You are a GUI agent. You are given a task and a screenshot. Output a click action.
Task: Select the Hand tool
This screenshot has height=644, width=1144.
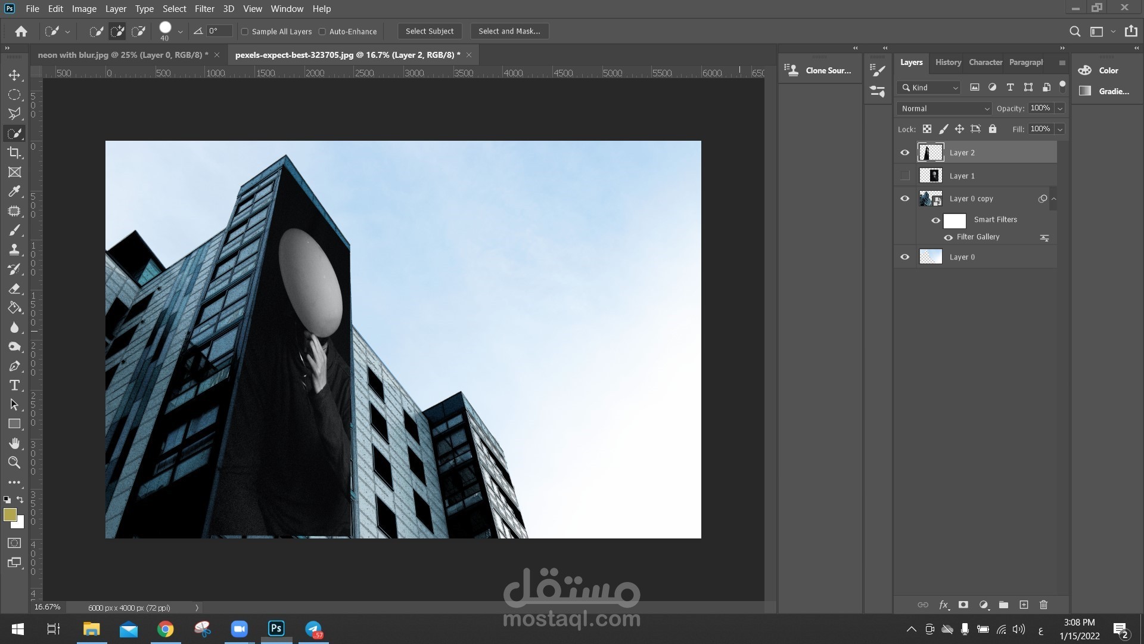(14, 443)
